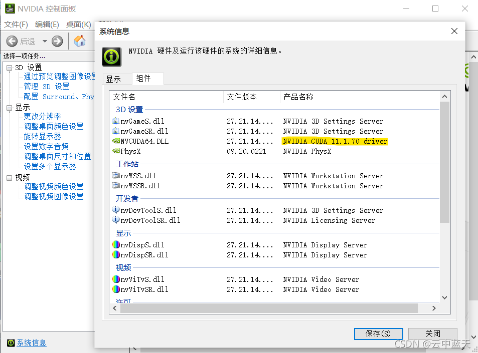Screen dimensions: 478x353
Task: Click the system info icon at bottom left
Action: tap(11, 343)
